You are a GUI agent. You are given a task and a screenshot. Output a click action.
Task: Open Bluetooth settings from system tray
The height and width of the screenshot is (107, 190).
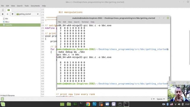click(x=167, y=104)
